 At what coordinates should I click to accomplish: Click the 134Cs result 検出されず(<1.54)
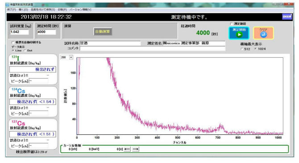click(33, 102)
